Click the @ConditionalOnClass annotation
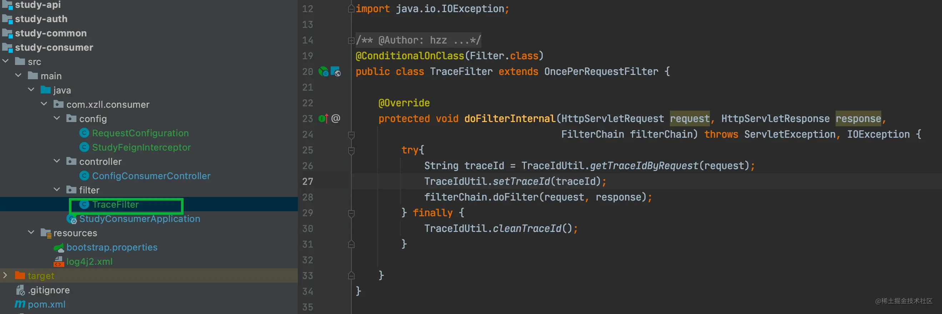 pyautogui.click(x=410, y=56)
